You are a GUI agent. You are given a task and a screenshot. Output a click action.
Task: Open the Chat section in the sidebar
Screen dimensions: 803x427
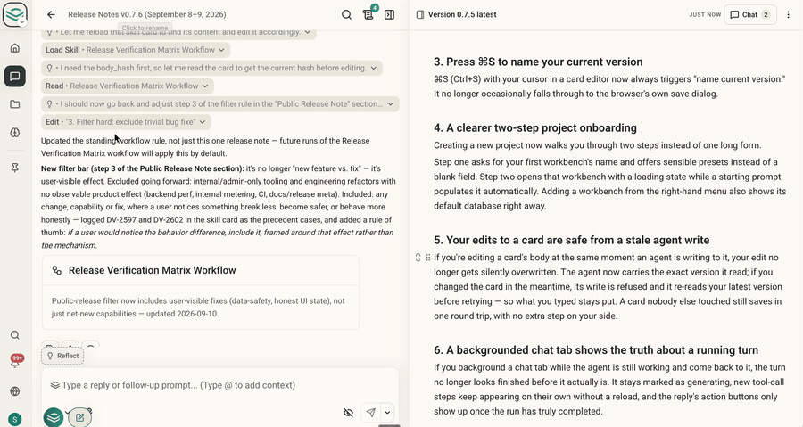point(15,76)
